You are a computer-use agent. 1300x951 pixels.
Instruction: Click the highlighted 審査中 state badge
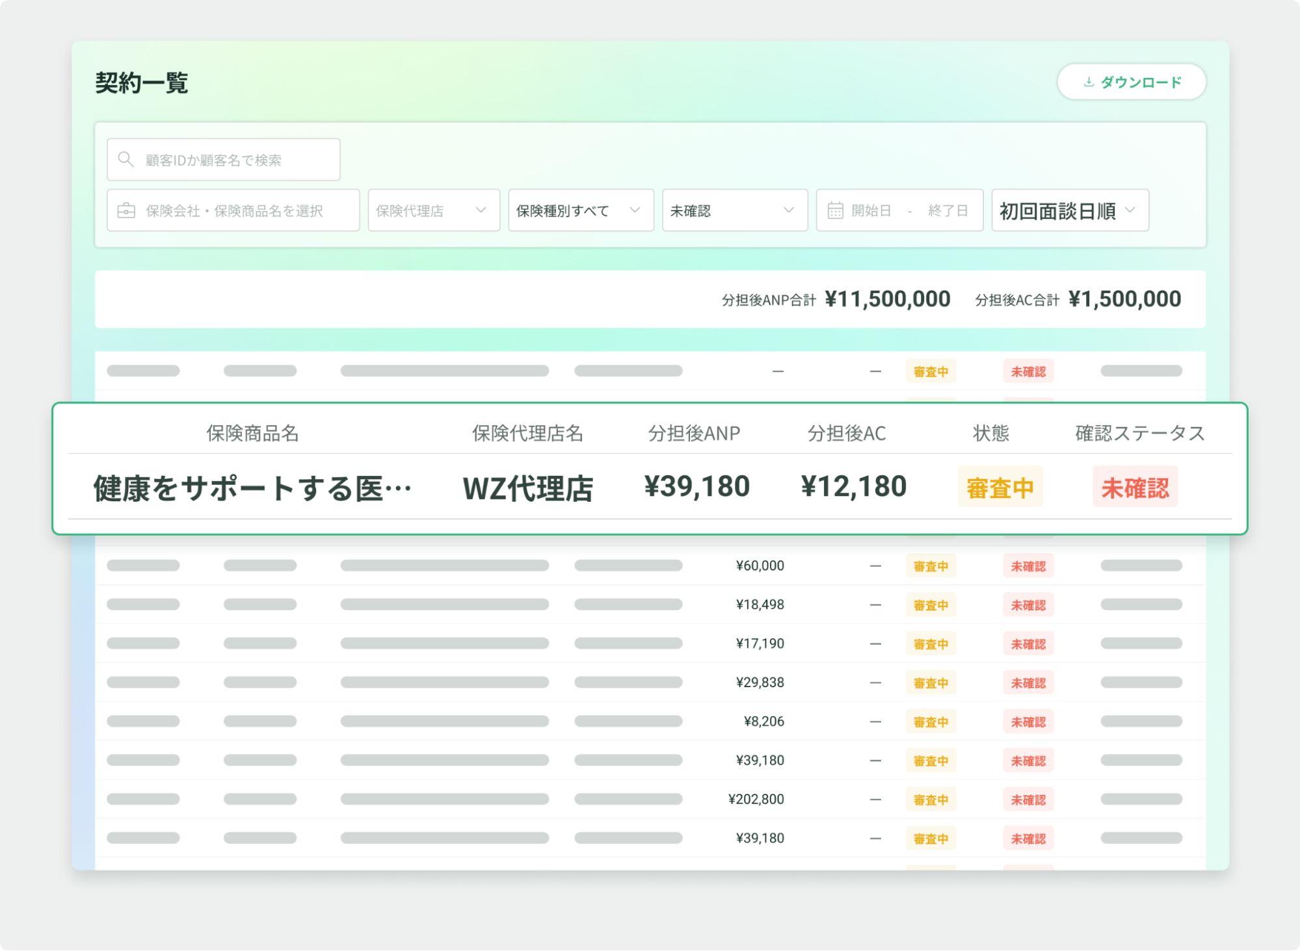click(x=1000, y=487)
